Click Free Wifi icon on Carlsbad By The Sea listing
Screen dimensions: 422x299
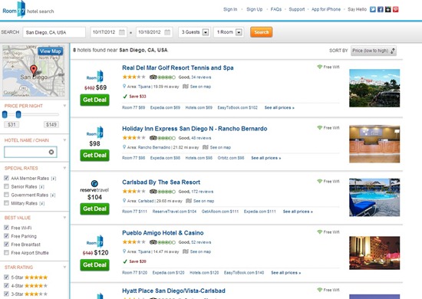point(320,182)
